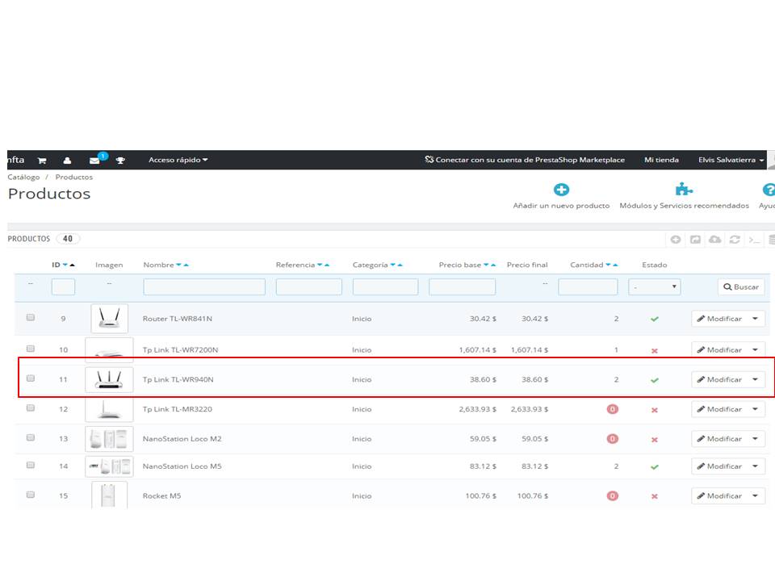Screen dimensions: 775x581
Task: Click Modificar for NanoStation Loco M2
Action: (x=719, y=439)
